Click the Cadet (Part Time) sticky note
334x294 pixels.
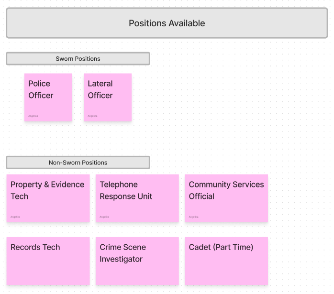pos(226,261)
